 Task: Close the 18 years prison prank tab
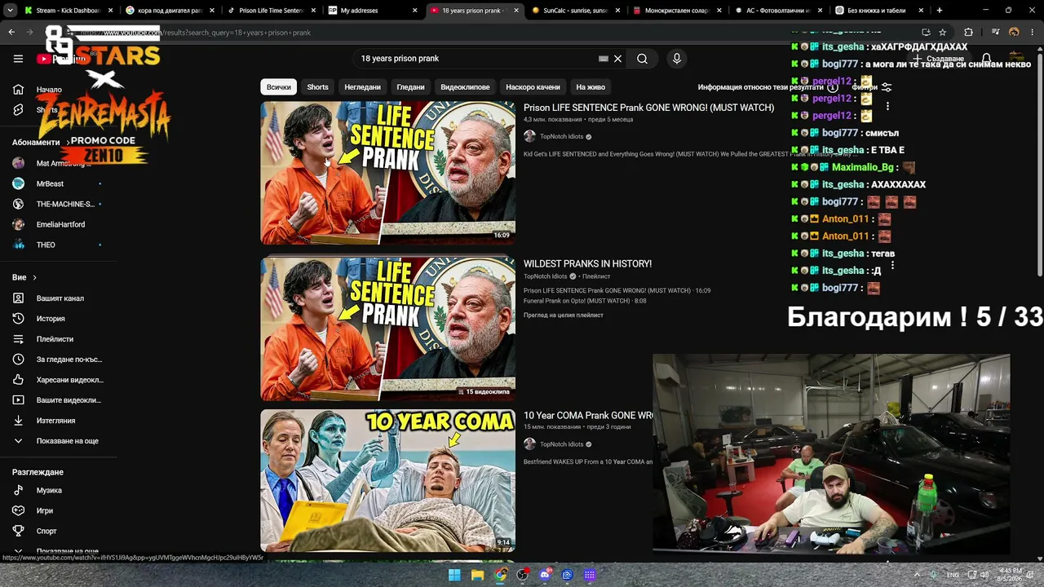click(x=516, y=11)
